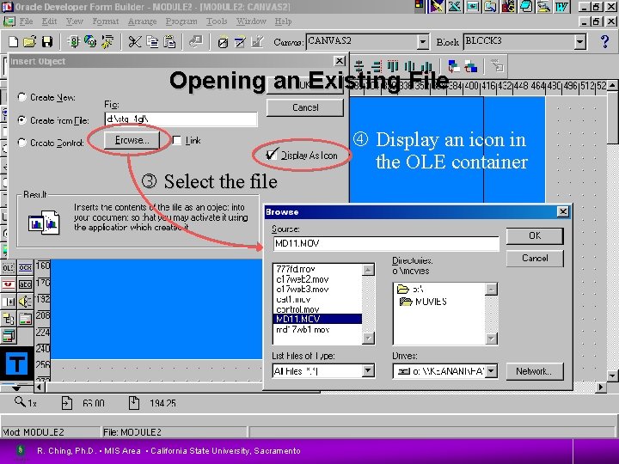Click the Copy toolbar icon
This screenshot has width=619, height=464.
pyautogui.click(x=152, y=41)
